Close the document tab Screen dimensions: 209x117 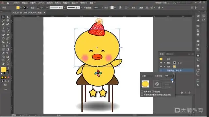click(x=45, y=13)
